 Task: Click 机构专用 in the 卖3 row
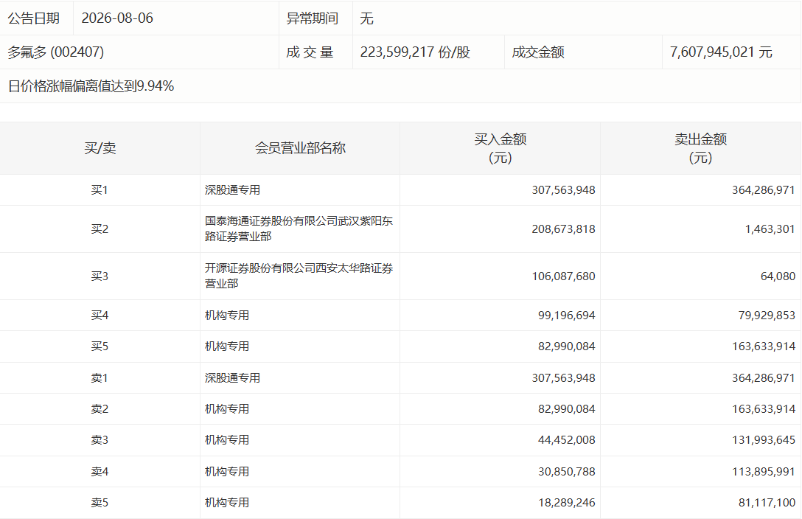point(226,440)
